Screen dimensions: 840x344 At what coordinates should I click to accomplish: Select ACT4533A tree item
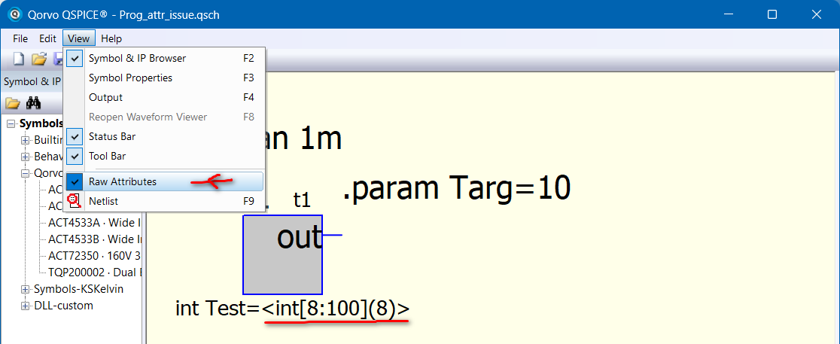point(94,222)
